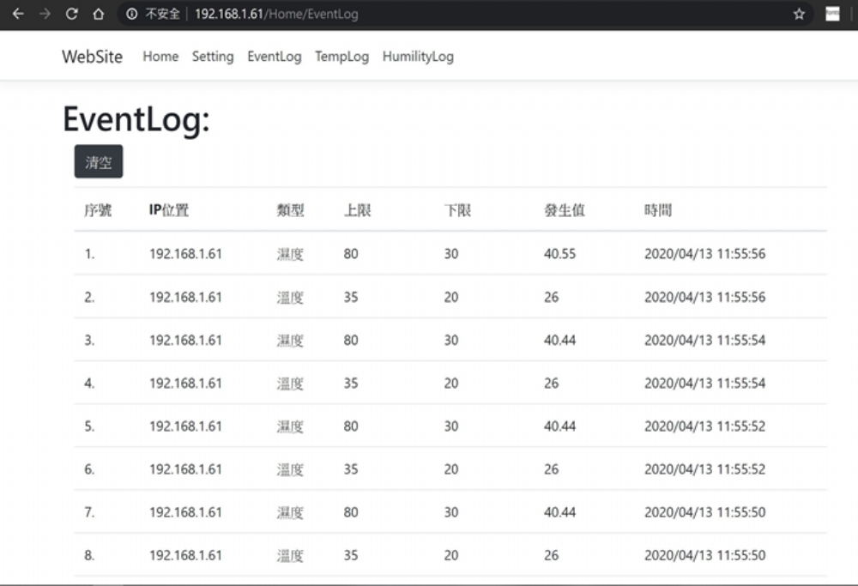Open the WebSite brand link
This screenshot has height=586, width=858.
pyautogui.click(x=92, y=57)
